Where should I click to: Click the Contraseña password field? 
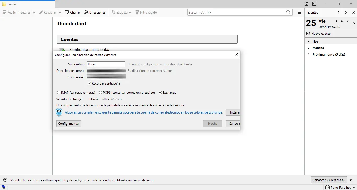106,77
